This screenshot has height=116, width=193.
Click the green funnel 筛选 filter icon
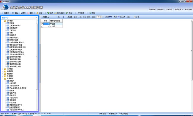tap(48, 13)
